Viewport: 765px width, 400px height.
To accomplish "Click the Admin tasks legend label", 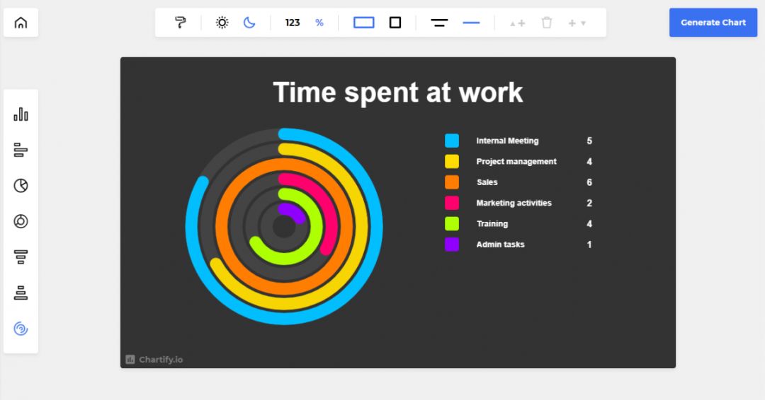I will pyautogui.click(x=500, y=245).
